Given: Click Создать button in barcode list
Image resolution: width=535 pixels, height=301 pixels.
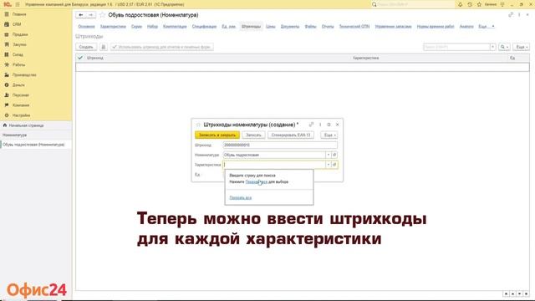Looking at the screenshot, I should tap(86, 47).
